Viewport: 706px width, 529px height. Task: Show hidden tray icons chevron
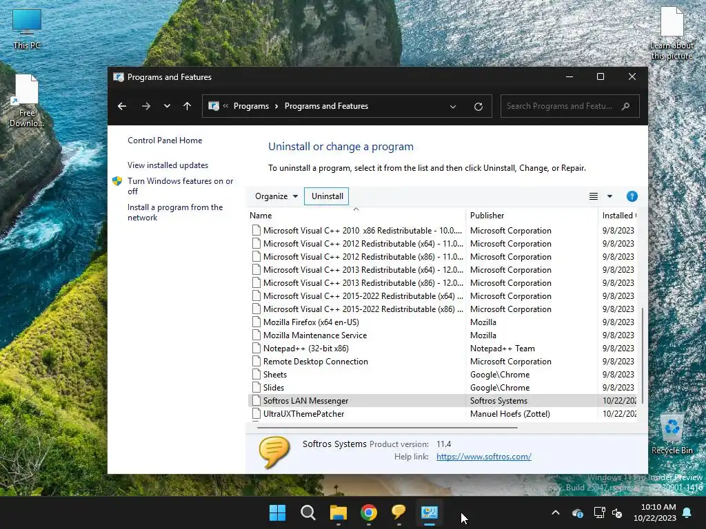pyautogui.click(x=556, y=512)
